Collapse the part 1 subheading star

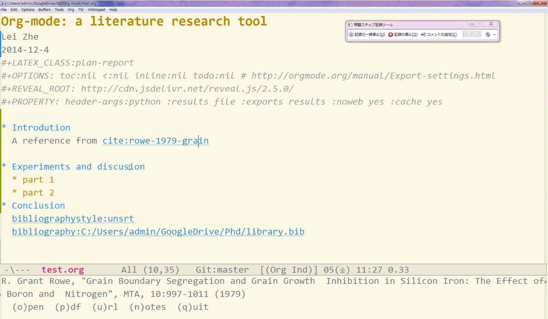pyautogui.click(x=14, y=179)
